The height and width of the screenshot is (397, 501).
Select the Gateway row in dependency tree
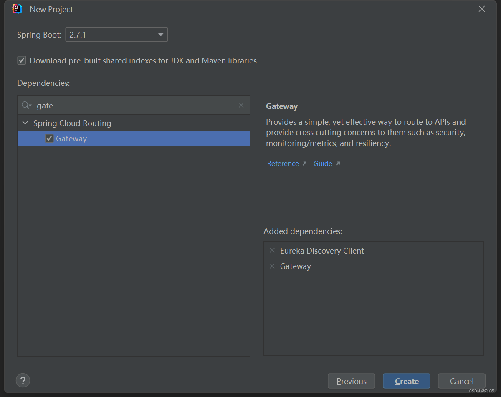point(134,138)
